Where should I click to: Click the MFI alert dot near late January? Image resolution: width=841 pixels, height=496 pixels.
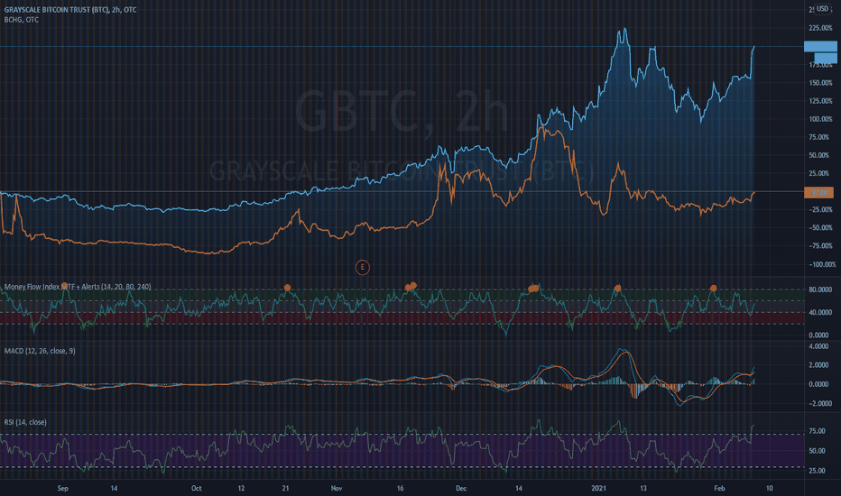pos(714,289)
